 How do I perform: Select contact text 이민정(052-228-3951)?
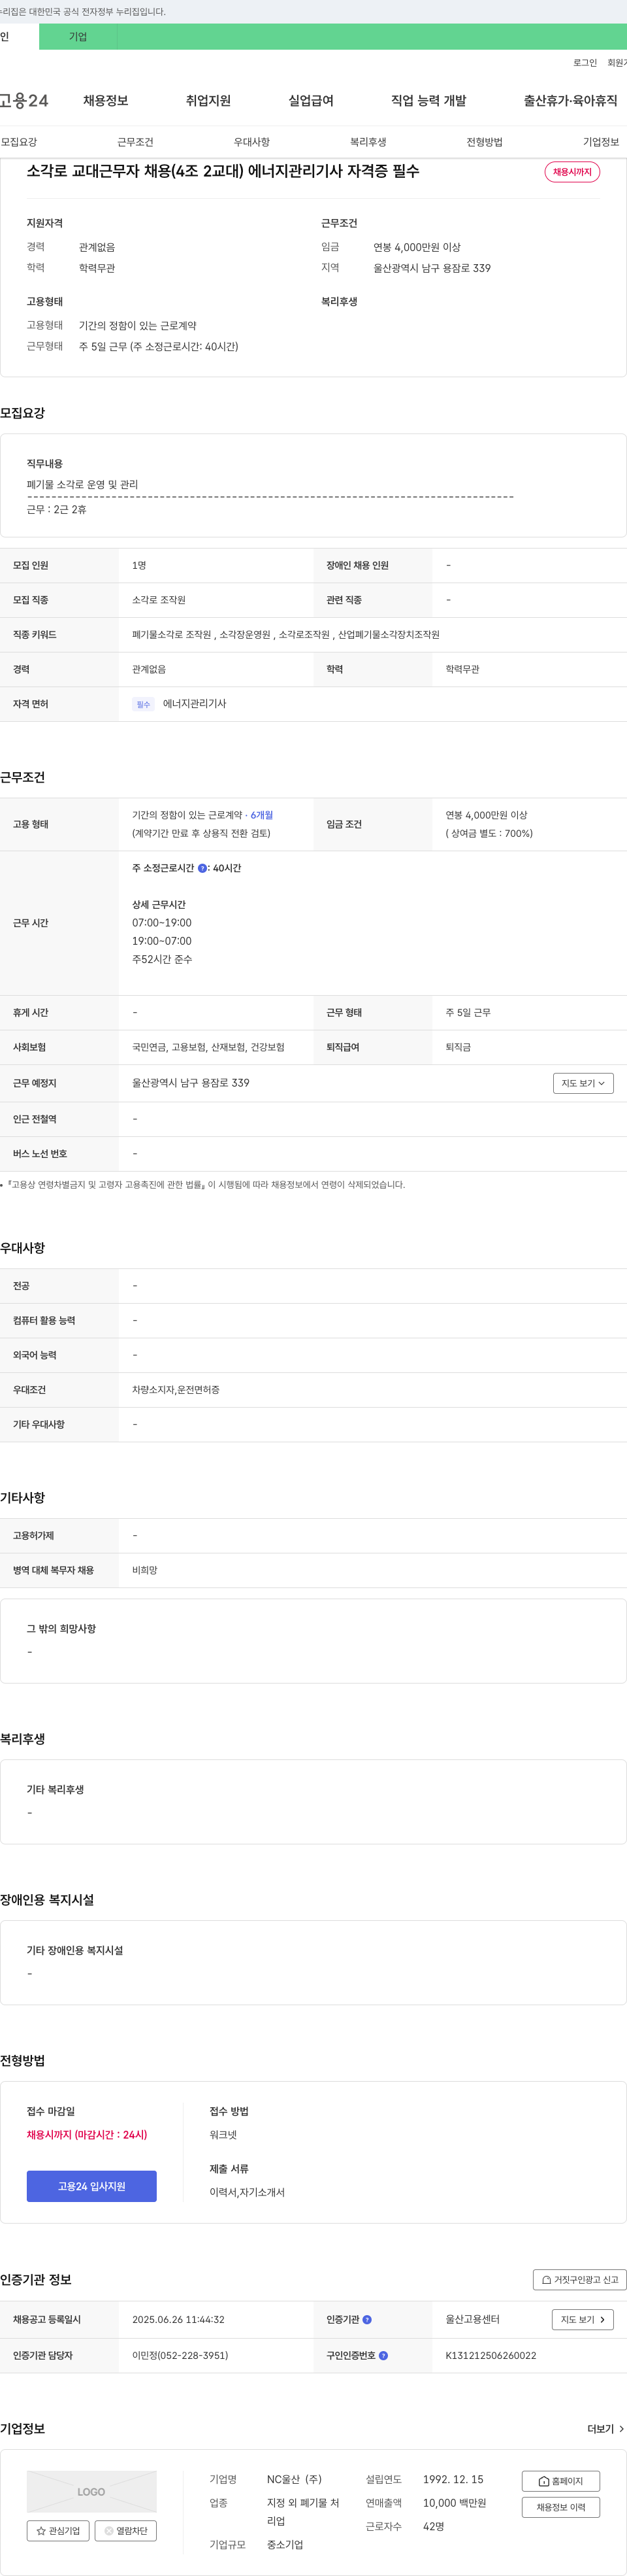(x=180, y=2356)
